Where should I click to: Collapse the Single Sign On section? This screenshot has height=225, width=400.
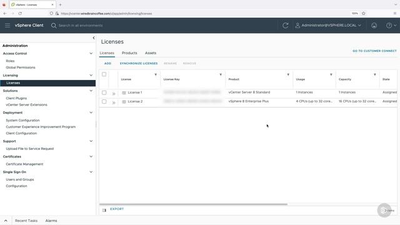pyautogui.click(x=91, y=172)
